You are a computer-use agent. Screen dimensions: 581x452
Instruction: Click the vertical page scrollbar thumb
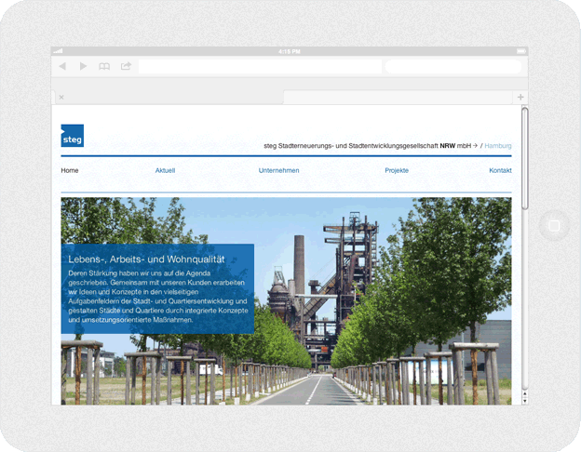pos(524,158)
